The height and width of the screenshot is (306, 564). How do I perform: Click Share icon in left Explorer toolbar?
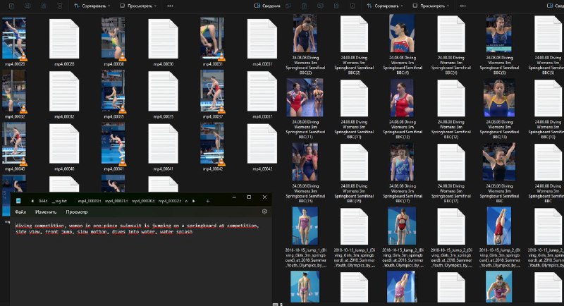tap(44, 6)
